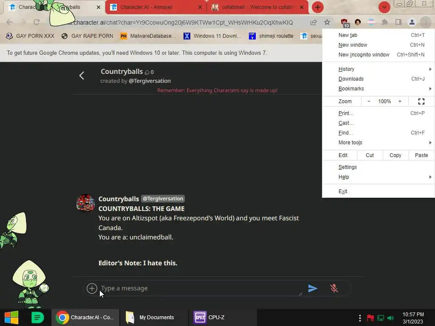The height and width of the screenshot is (326, 435).
Task: Click Copy in the Edit row
Action: pyautogui.click(x=395, y=155)
